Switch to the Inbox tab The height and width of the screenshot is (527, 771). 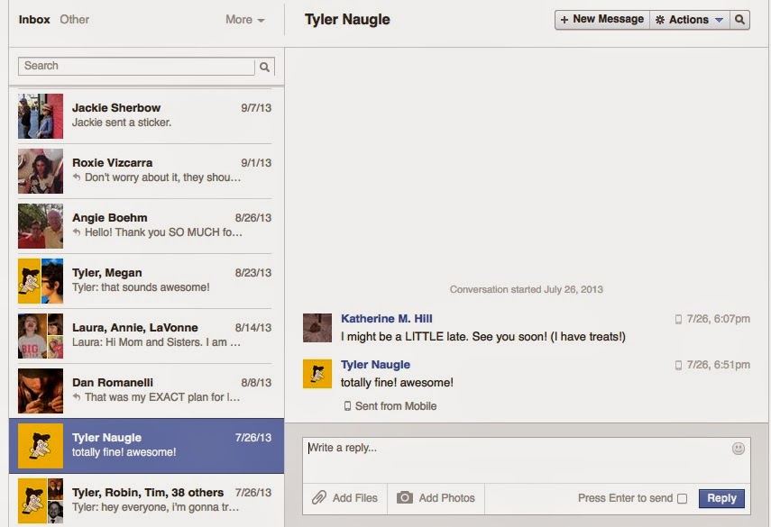[x=34, y=20]
